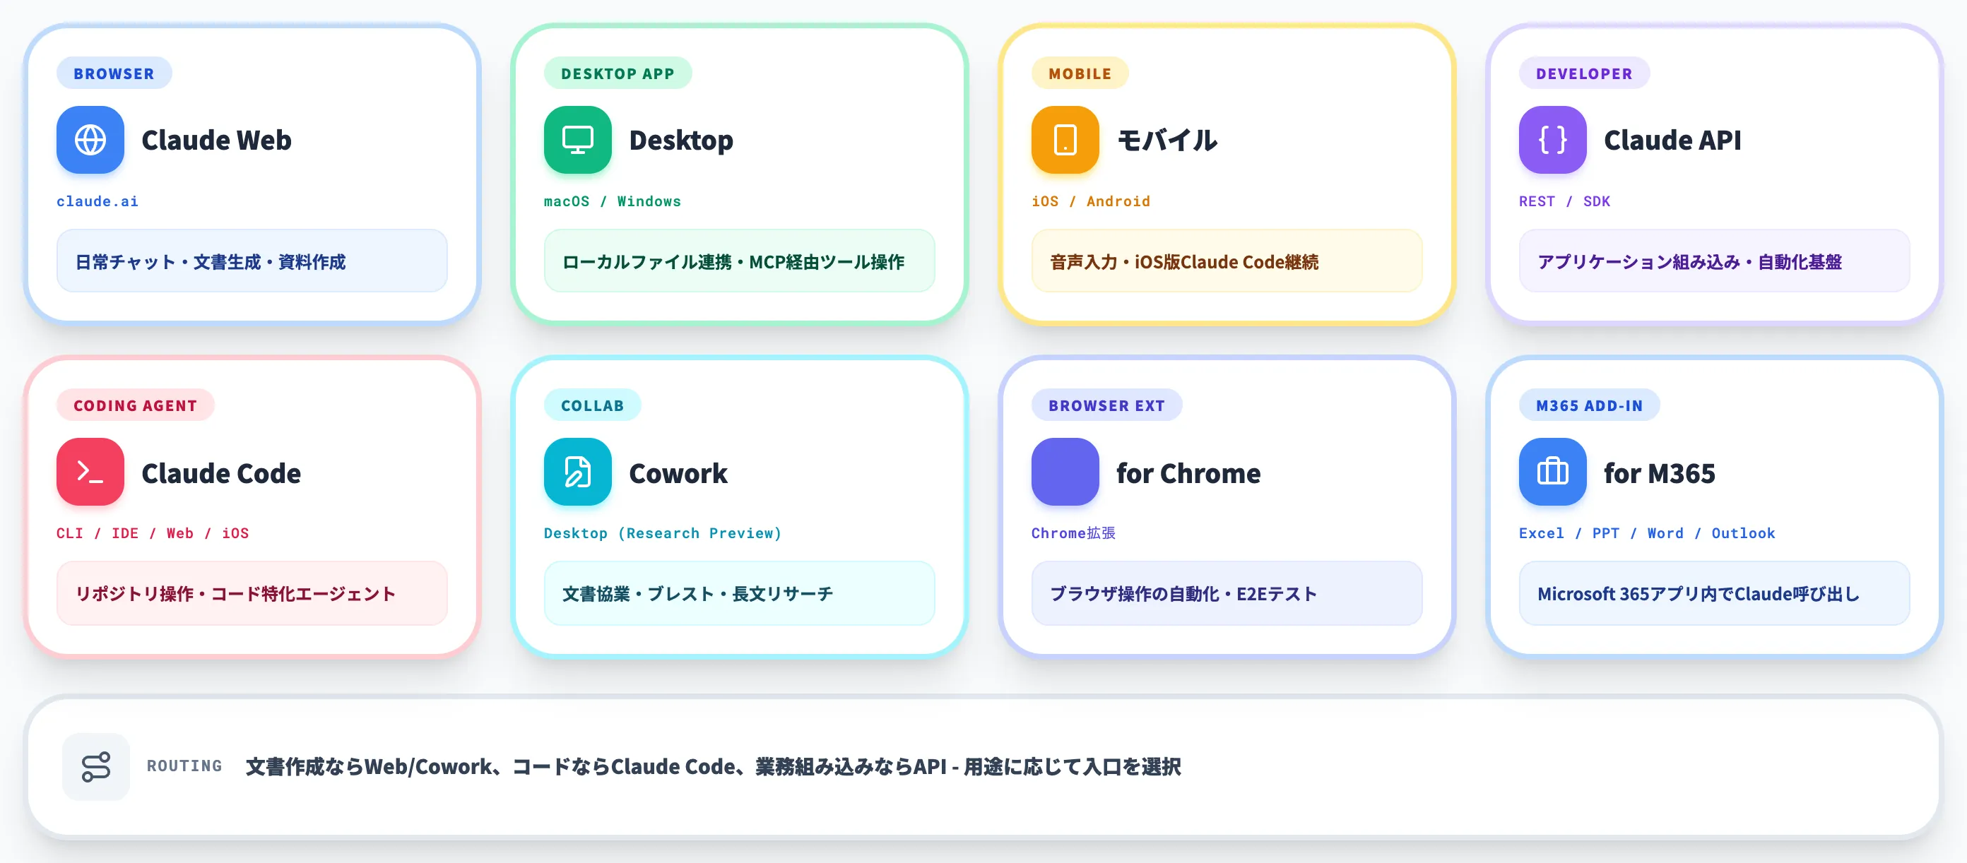
Task: Click the iOS / Android subtitle
Action: 1090,201
